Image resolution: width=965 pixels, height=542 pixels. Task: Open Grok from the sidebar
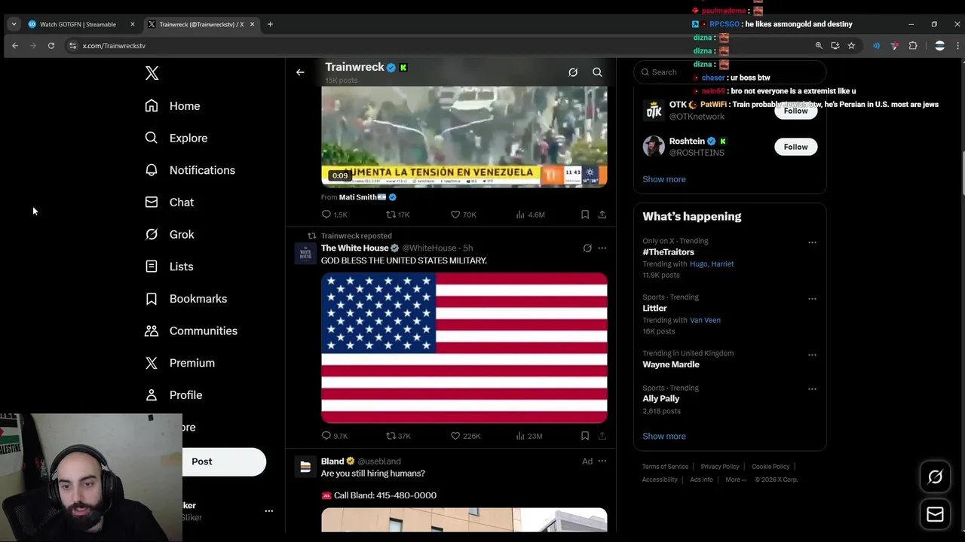click(170, 234)
